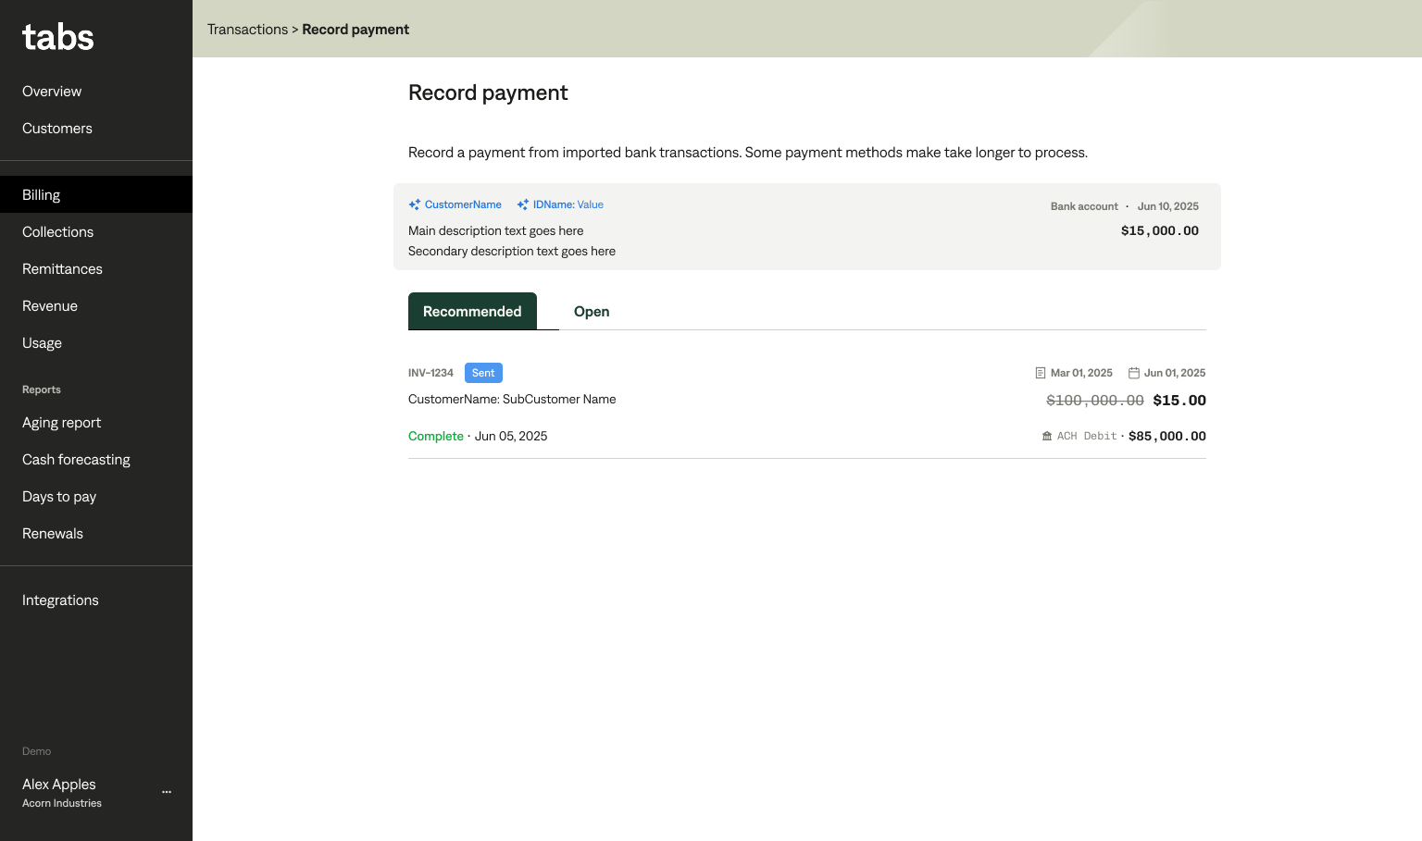Click the Acorn Industries company name
The width and height of the screenshot is (1422, 841).
[x=62, y=803]
